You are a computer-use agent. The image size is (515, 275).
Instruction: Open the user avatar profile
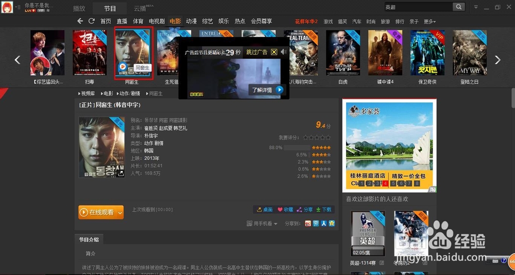7,7
